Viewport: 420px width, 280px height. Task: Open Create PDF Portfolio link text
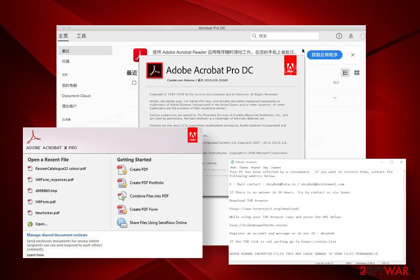pyautogui.click(x=147, y=183)
